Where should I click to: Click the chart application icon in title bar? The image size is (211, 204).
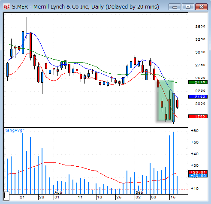point(6,7)
